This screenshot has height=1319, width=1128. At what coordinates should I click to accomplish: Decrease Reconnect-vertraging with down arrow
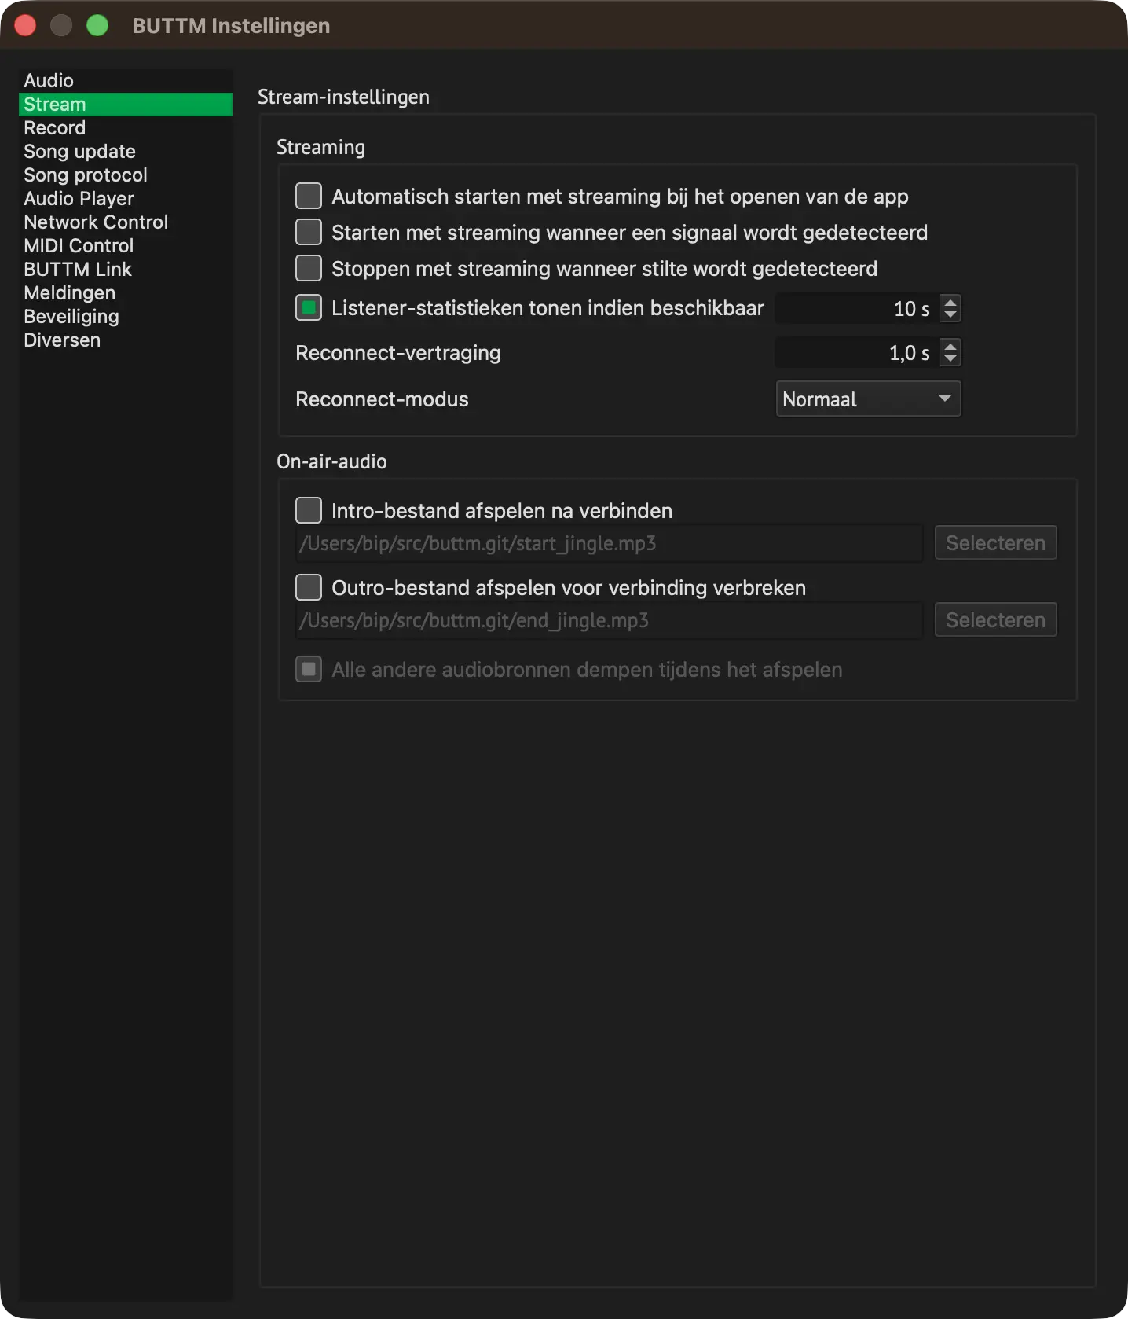tap(950, 359)
